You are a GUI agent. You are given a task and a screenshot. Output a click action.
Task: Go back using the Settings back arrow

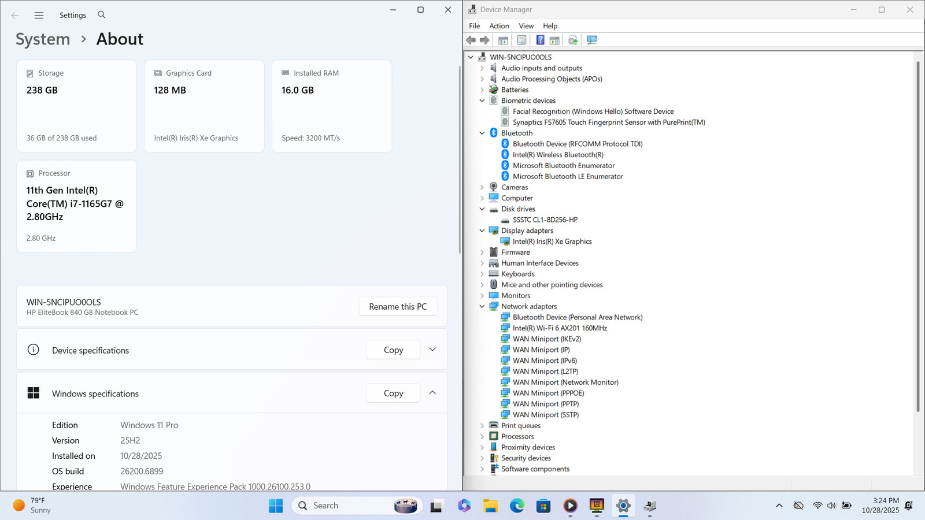15,15
